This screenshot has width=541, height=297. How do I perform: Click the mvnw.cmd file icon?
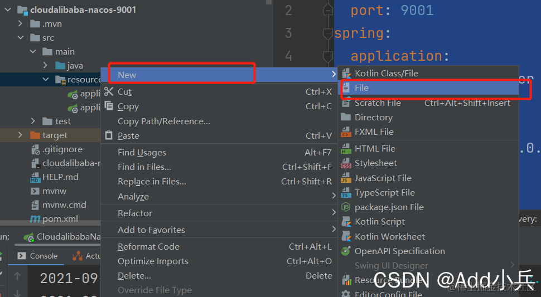35,205
